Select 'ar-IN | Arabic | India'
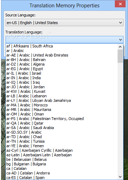This screenshot has width=128, height=180. [x=62, y=78]
